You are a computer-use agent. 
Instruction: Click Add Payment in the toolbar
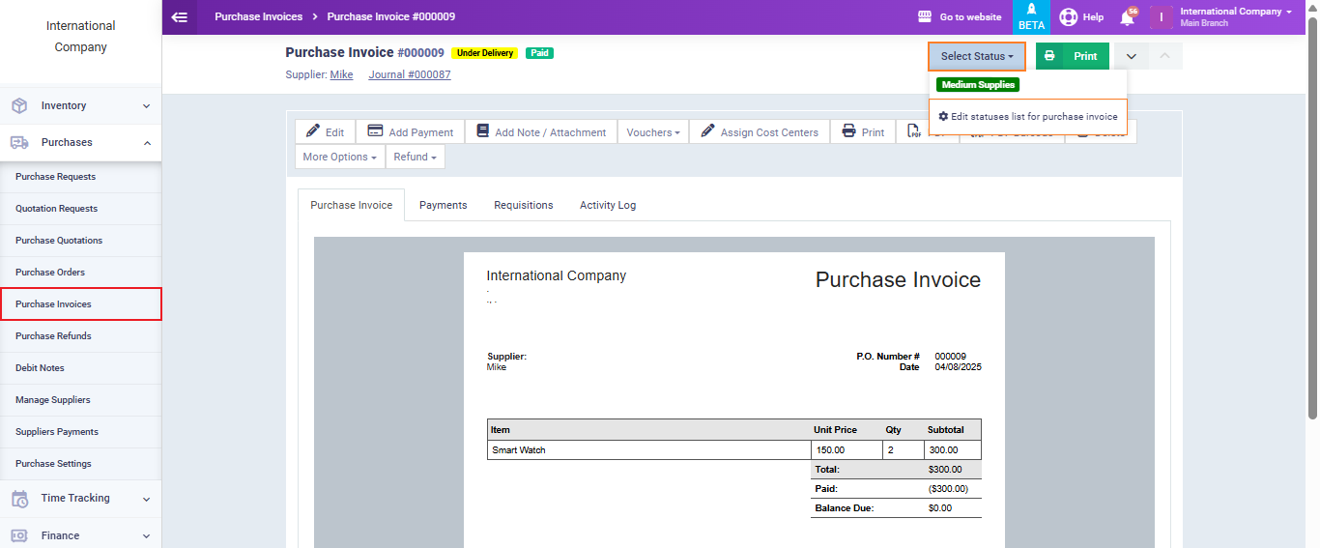pyautogui.click(x=411, y=132)
